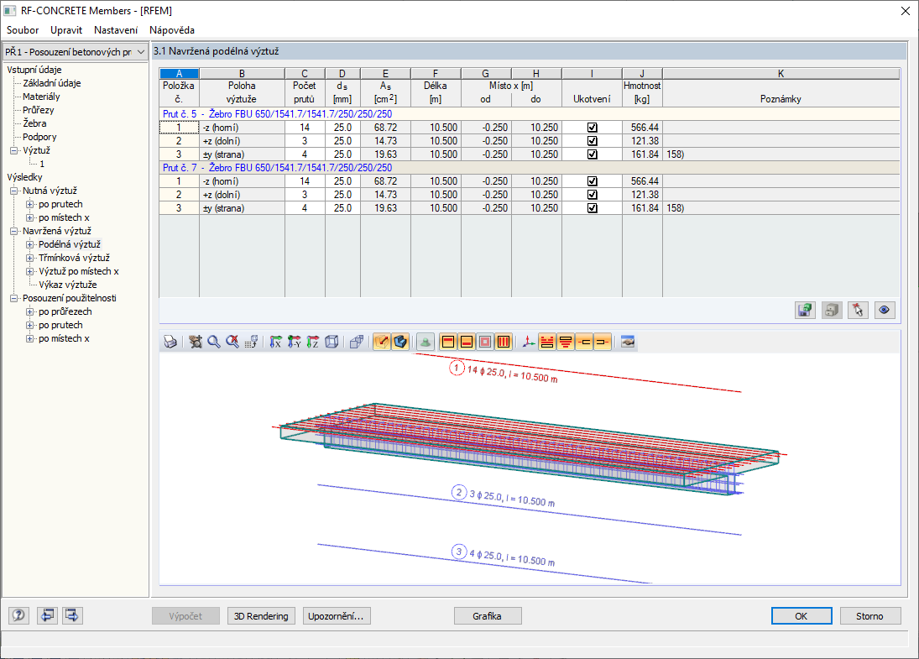This screenshot has width=919, height=659.
Task: Click the coordinate axes icon
Action: tap(529, 342)
